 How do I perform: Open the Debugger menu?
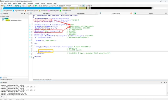click(30, 3)
